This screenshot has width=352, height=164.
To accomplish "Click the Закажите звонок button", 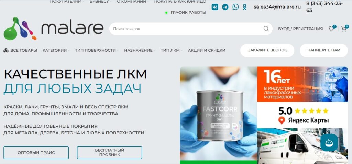I will click(x=267, y=50).
